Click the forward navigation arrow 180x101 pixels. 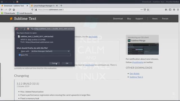point(6,10)
